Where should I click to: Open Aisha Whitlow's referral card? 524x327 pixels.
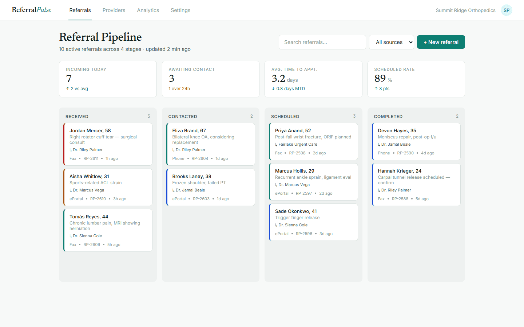point(108,187)
